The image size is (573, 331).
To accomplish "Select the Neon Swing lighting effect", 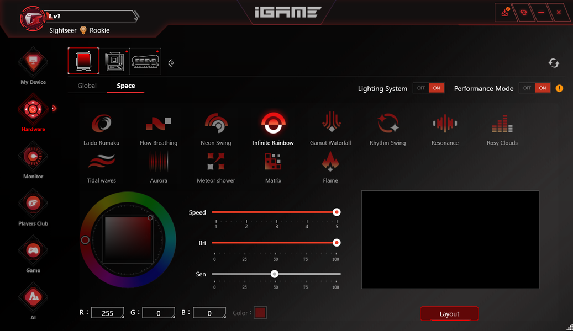I will [x=215, y=129].
